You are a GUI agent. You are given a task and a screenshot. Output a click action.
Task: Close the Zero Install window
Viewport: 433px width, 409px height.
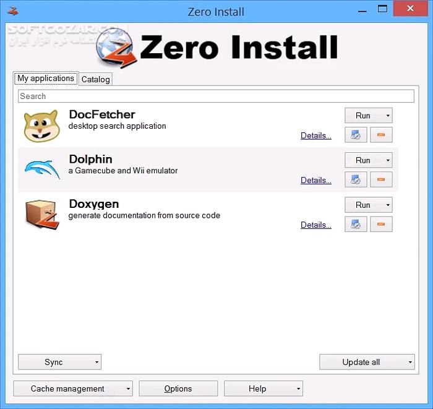point(410,9)
